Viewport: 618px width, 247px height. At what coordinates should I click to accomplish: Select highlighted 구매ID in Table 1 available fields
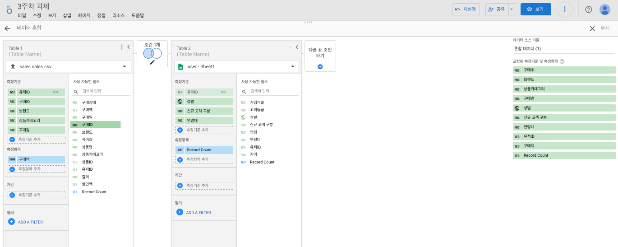[x=96, y=125]
